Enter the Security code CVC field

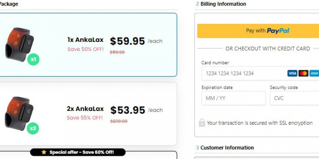tap(294, 98)
